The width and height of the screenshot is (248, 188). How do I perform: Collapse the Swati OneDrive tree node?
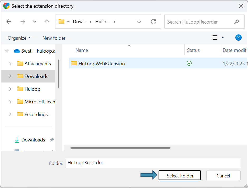coord(7,51)
